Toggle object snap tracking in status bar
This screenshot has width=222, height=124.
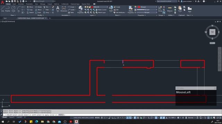tap(128, 118)
